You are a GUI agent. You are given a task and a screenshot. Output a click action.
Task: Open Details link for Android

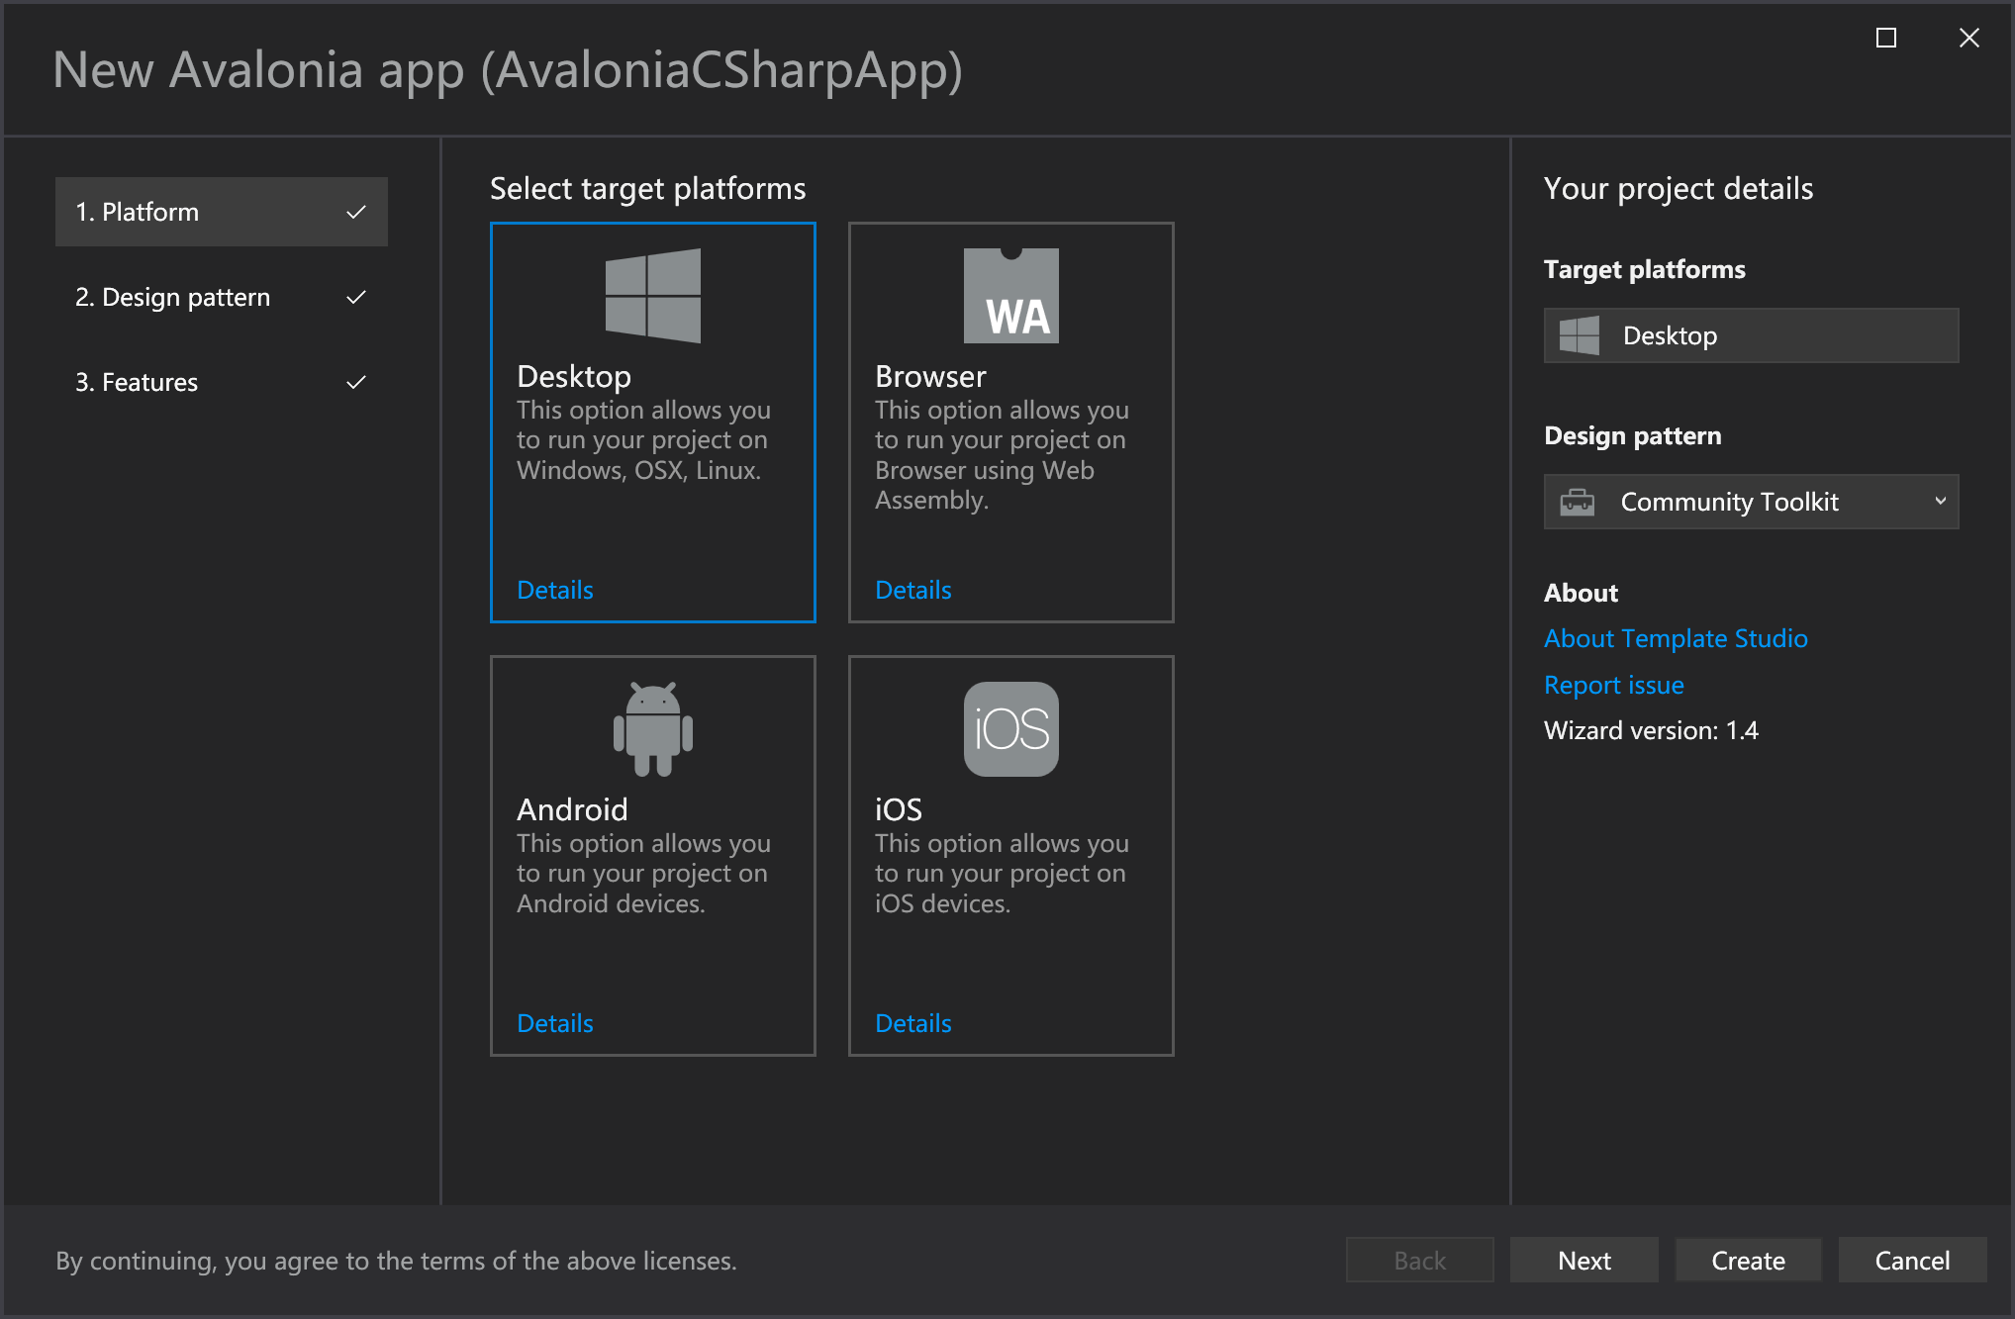click(x=555, y=1023)
